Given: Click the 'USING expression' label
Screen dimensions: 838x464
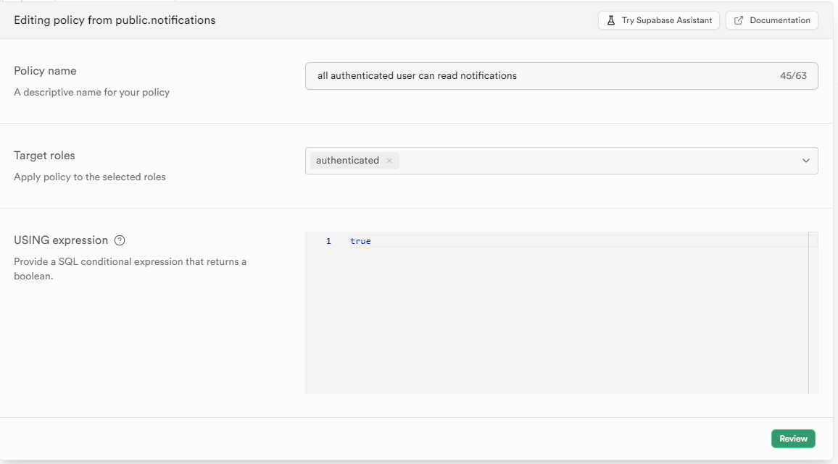Looking at the screenshot, I should click(x=61, y=240).
